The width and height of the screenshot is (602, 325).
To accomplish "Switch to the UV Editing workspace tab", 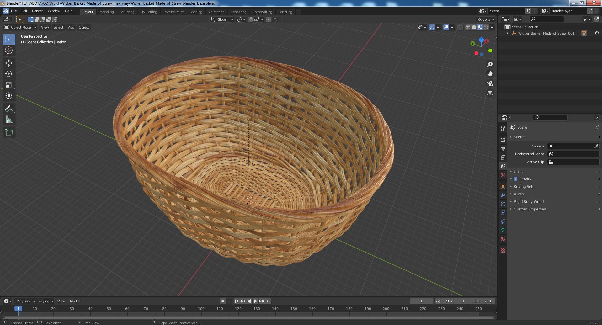I will point(149,12).
